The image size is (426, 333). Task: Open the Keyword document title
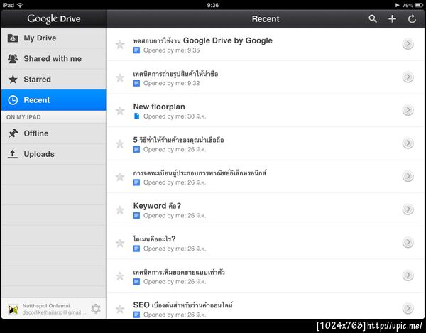[x=157, y=206]
